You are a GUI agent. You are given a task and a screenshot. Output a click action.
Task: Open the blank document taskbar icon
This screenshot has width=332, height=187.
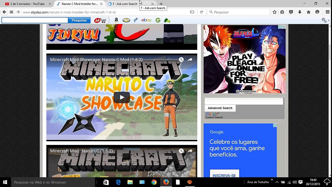pos(178,182)
